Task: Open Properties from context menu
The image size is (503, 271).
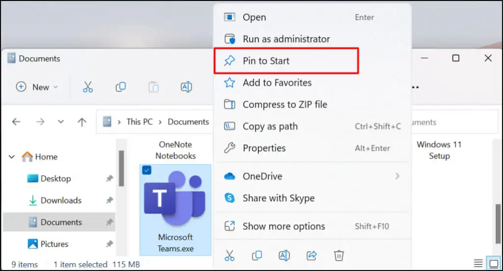Action: coord(312,148)
